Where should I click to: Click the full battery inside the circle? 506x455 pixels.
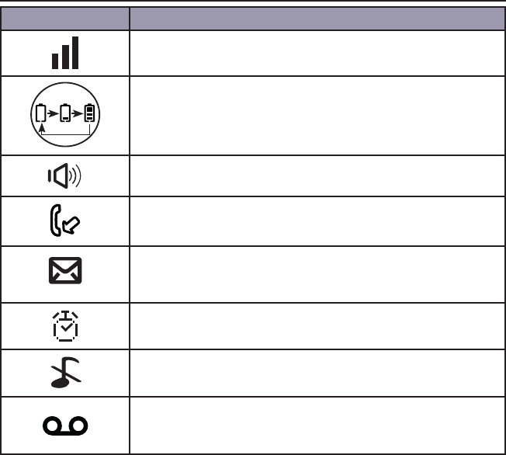(x=90, y=113)
